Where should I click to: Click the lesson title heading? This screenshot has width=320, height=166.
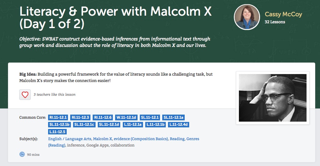coord(115,18)
